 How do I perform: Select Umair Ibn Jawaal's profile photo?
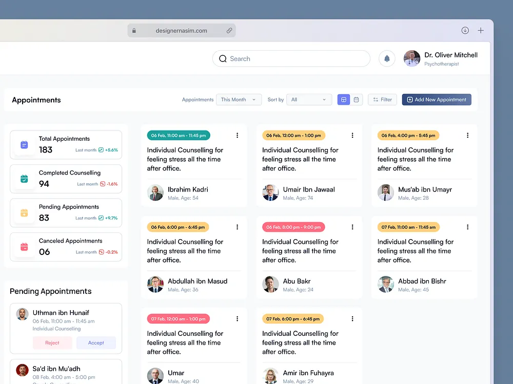(x=270, y=193)
